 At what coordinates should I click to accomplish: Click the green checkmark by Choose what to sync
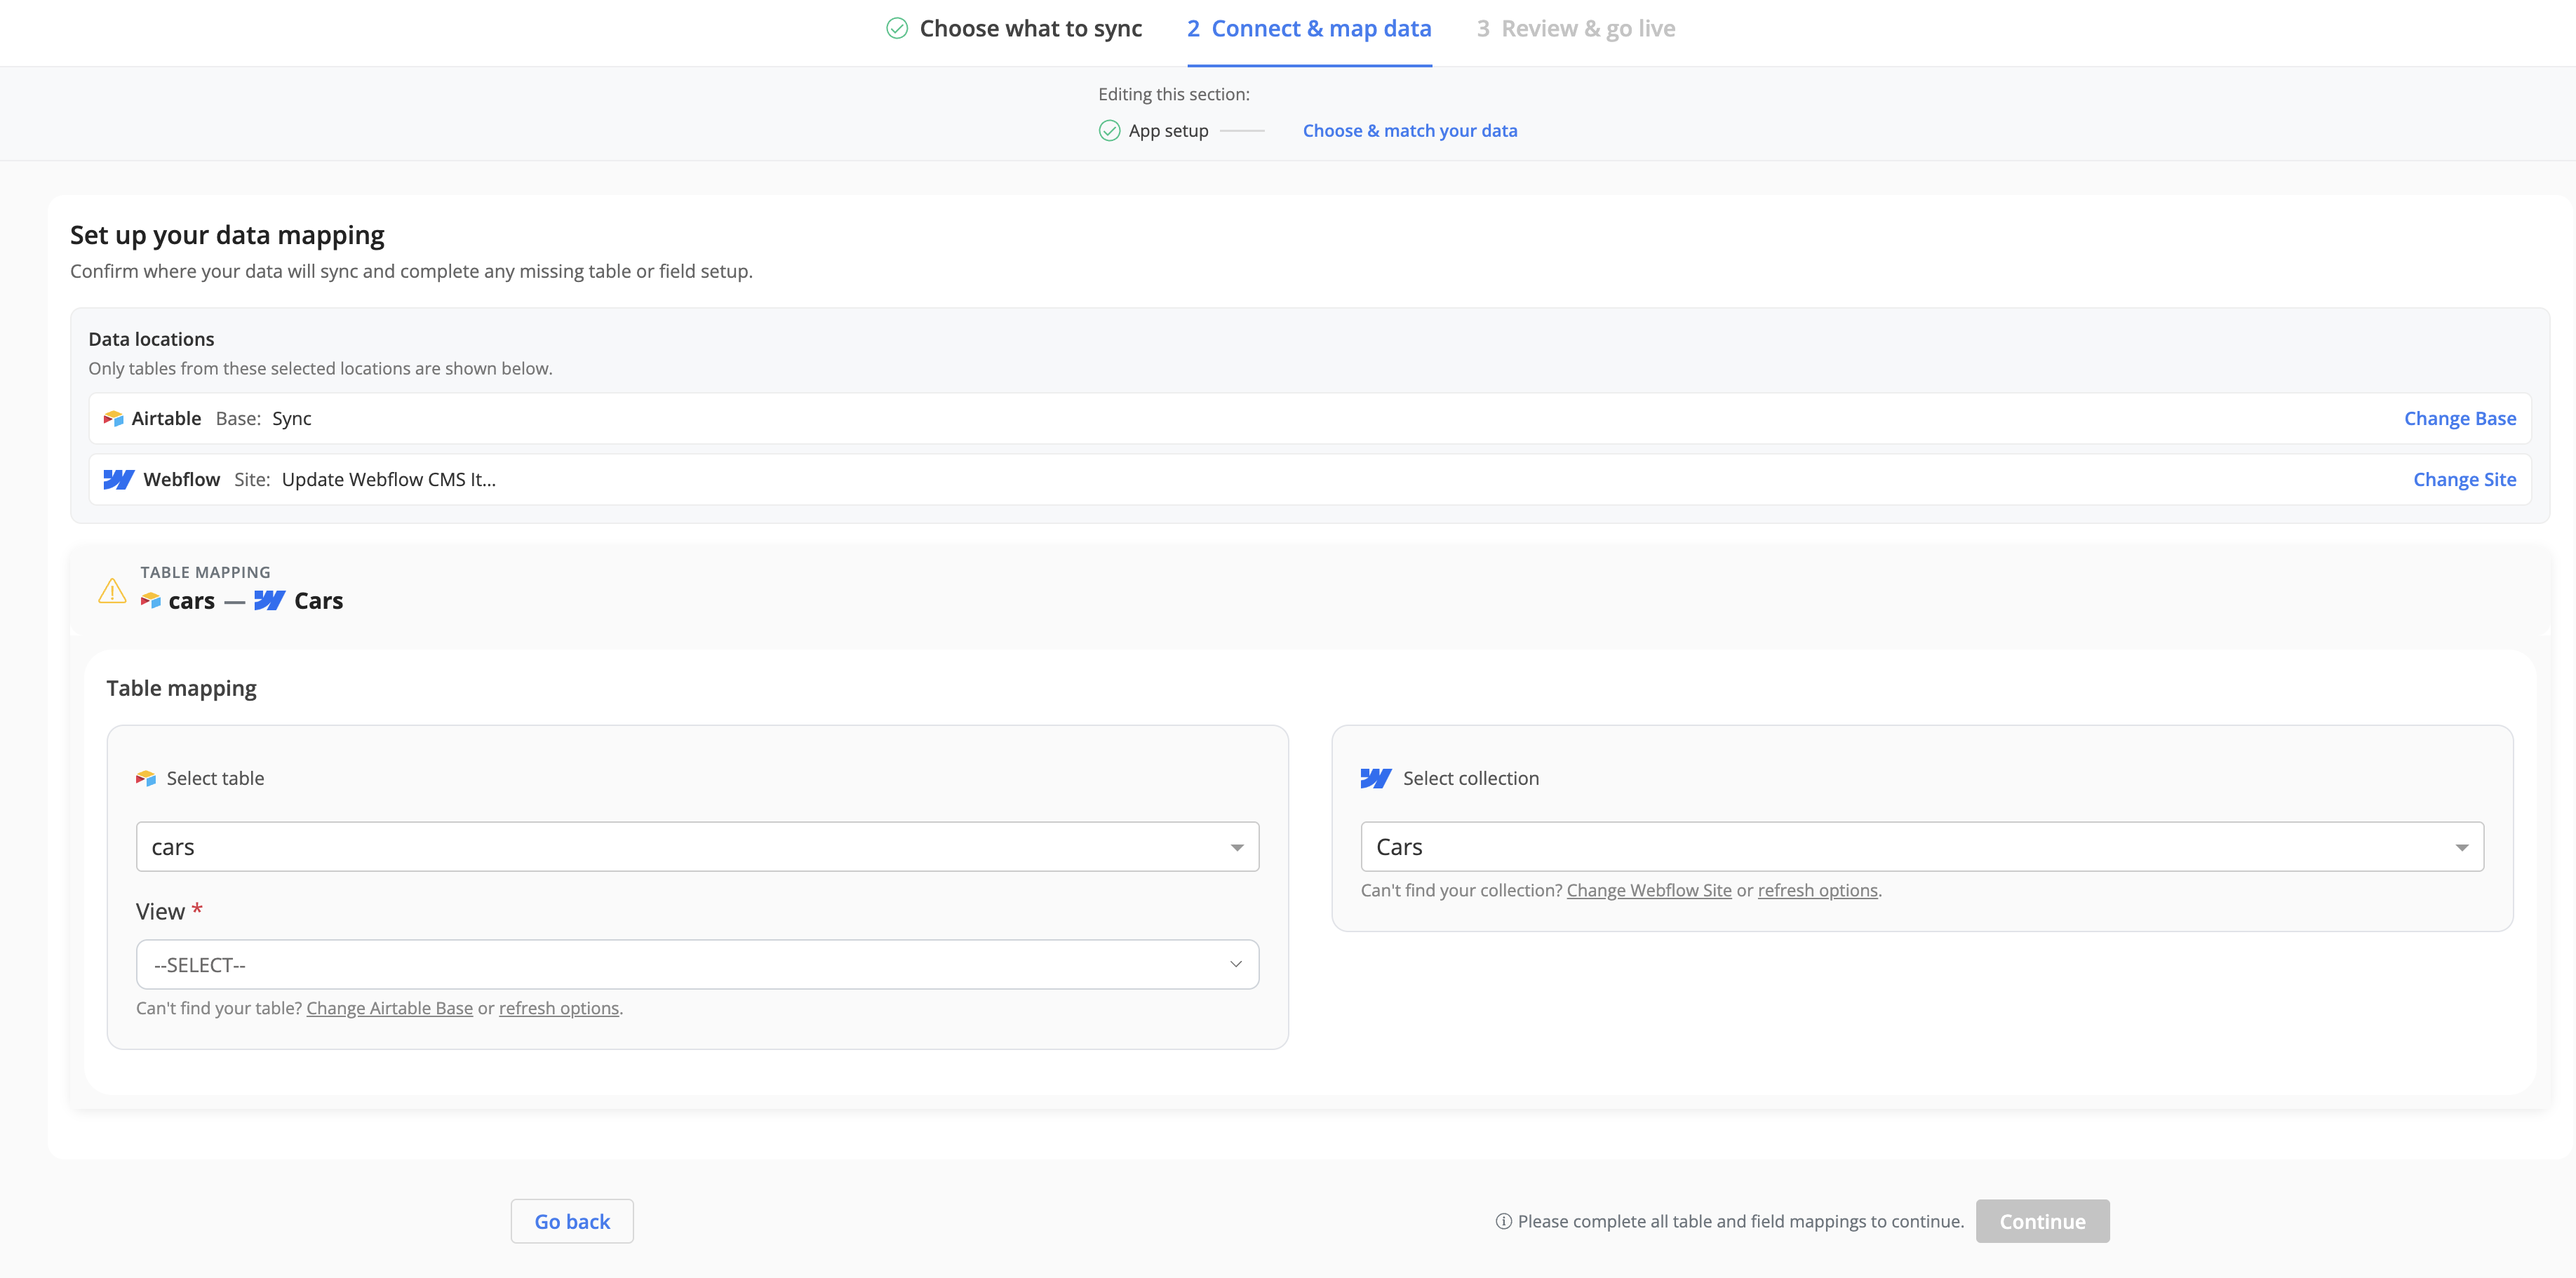click(897, 28)
